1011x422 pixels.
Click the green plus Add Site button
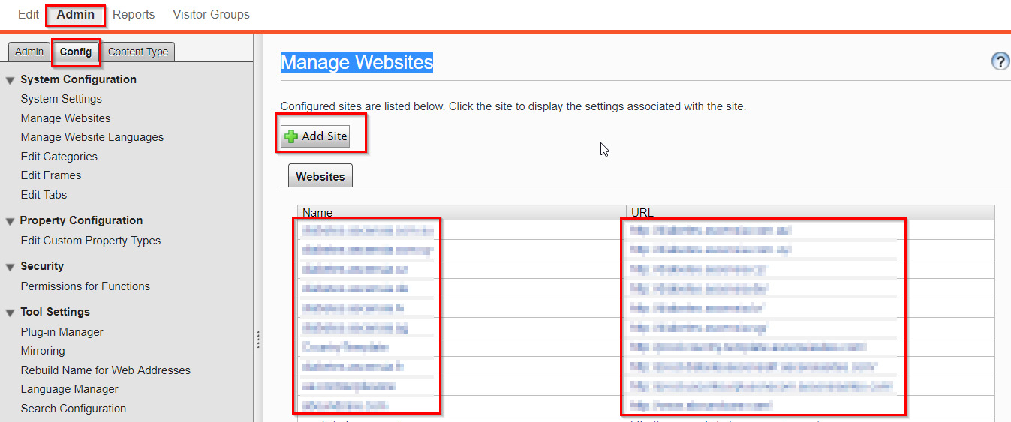(x=315, y=136)
